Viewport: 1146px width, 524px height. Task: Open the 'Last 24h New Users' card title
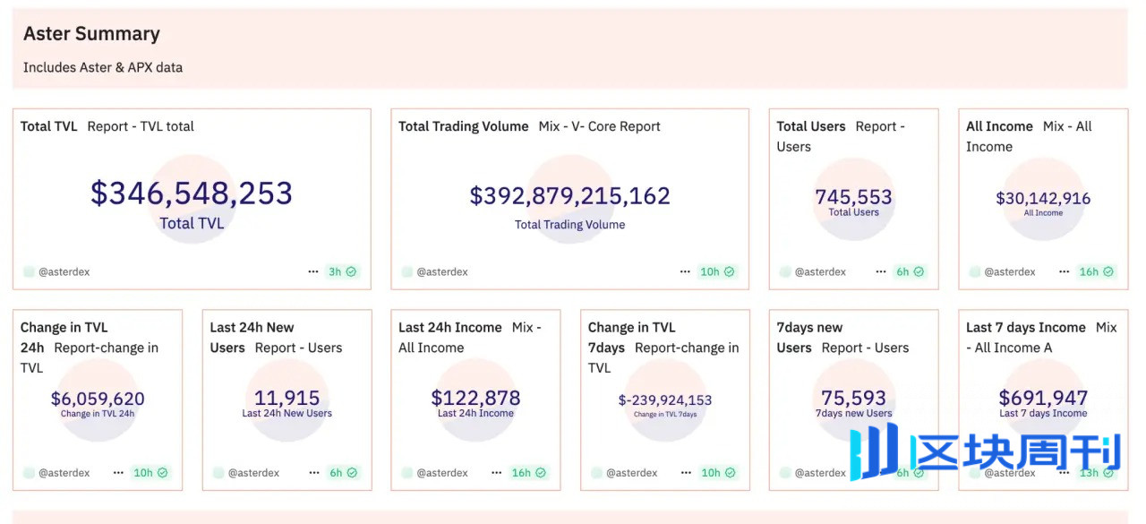[x=252, y=338]
